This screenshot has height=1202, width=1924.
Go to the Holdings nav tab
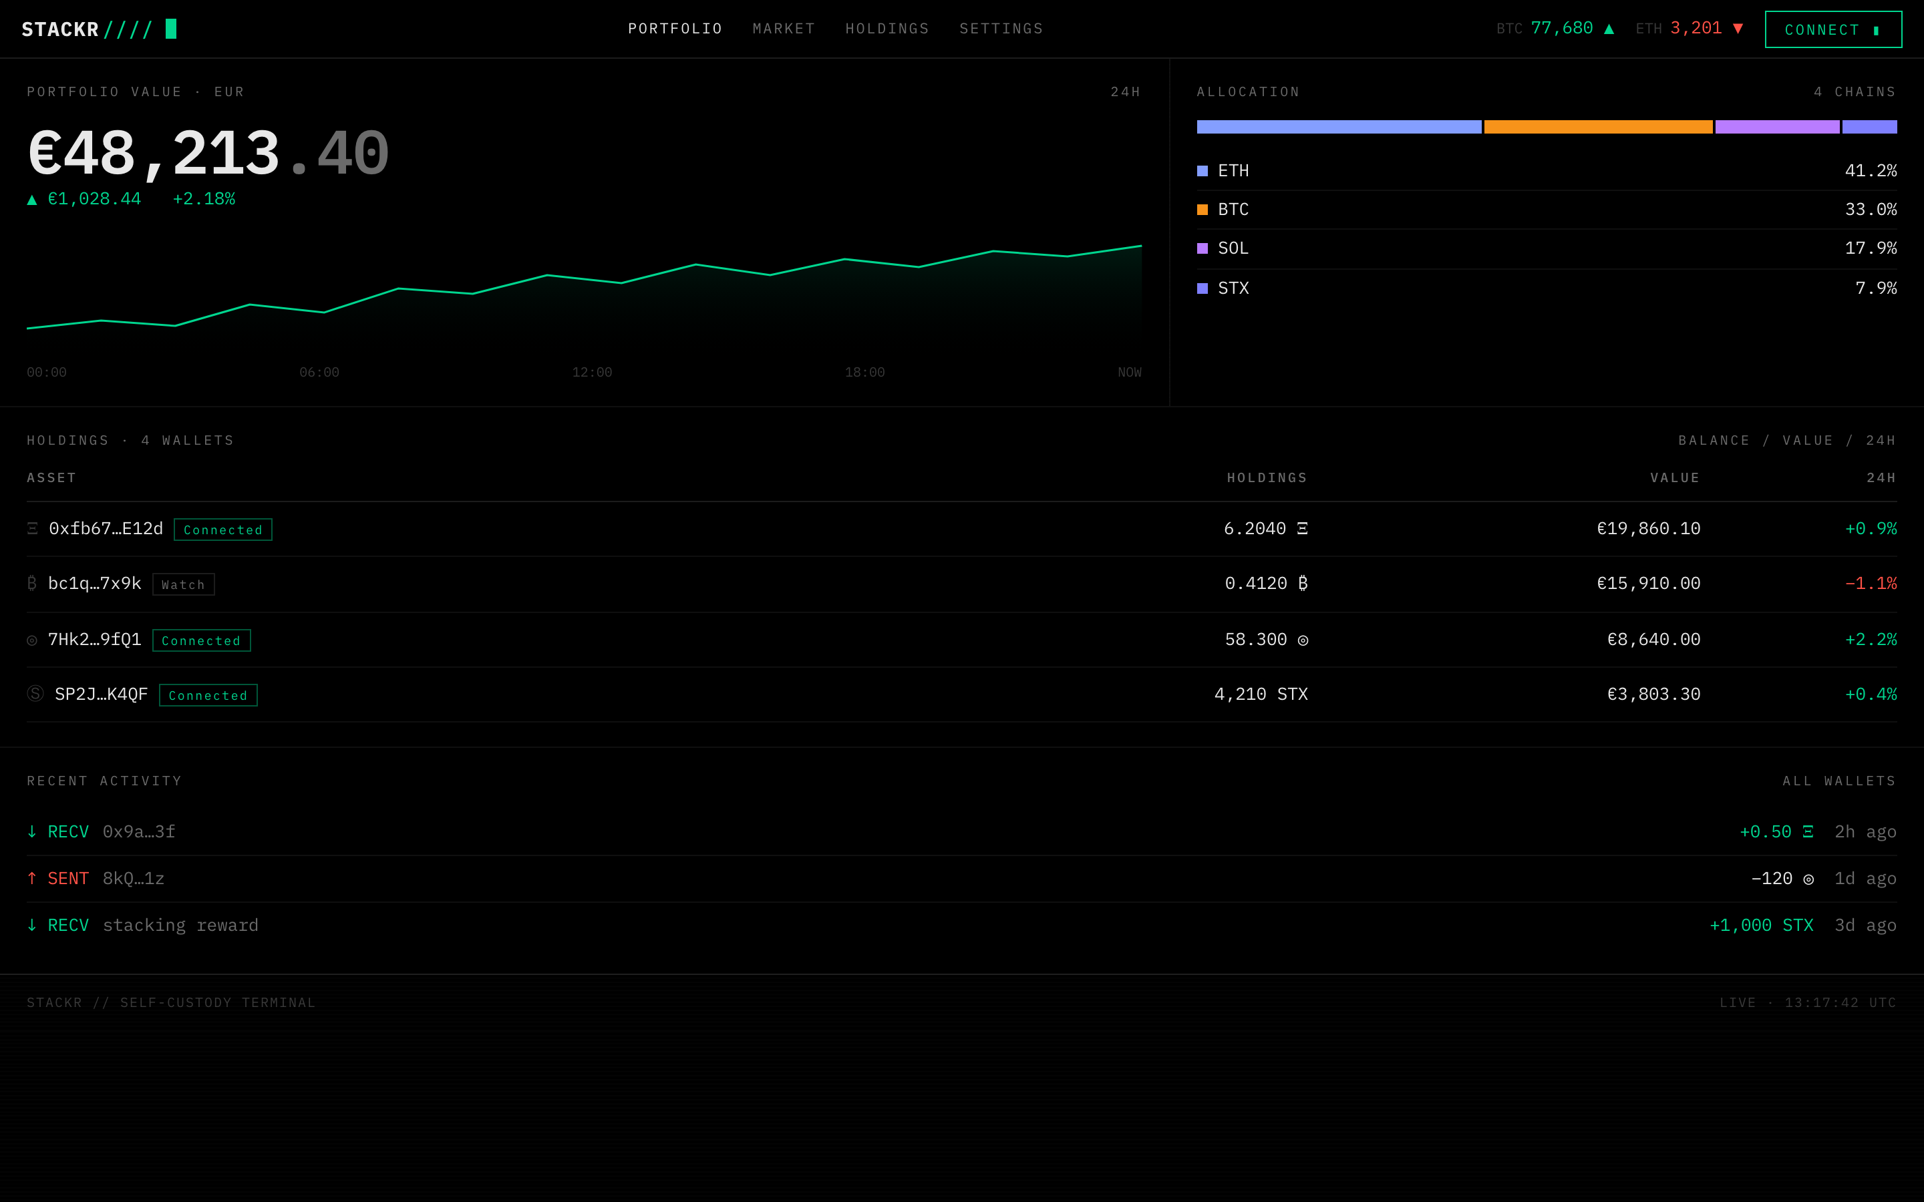887,29
